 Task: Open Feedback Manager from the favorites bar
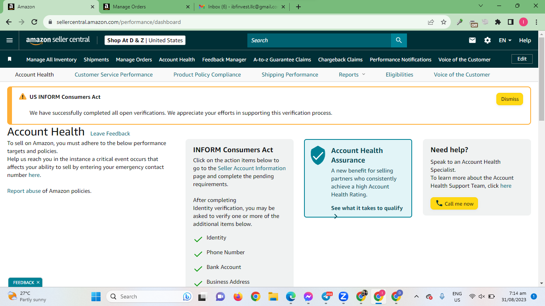pos(224,59)
